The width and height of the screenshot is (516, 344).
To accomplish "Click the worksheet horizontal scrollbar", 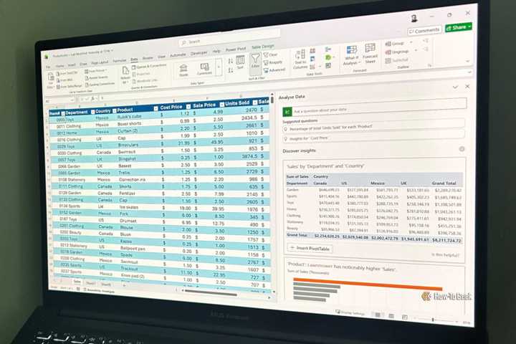I will [x=211, y=292].
